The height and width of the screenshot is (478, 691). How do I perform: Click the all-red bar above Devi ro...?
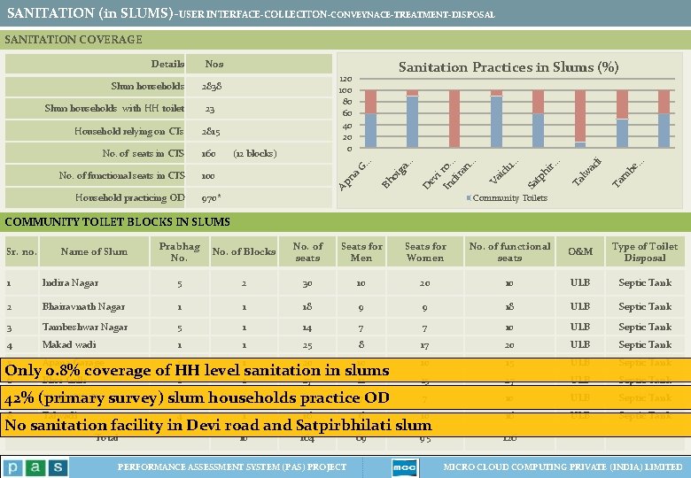[454, 119]
